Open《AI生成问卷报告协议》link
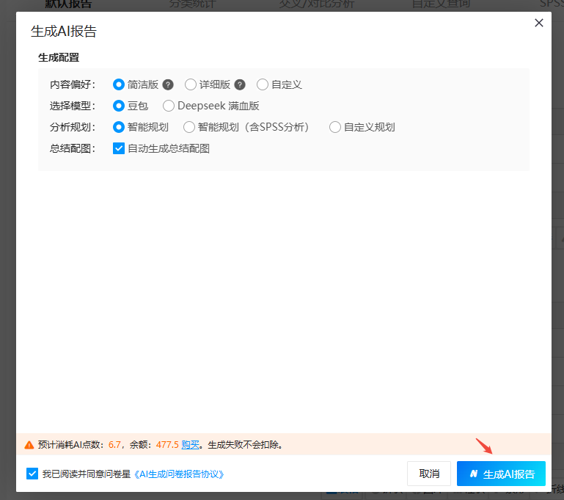564x500 pixels. coord(179,474)
